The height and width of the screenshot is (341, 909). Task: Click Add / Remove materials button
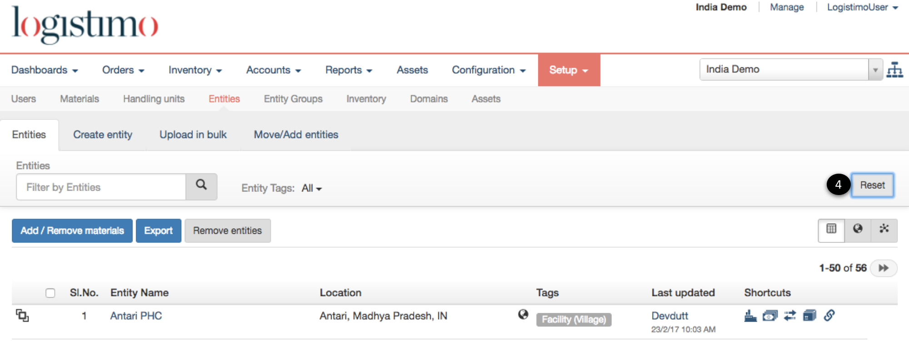coord(72,230)
